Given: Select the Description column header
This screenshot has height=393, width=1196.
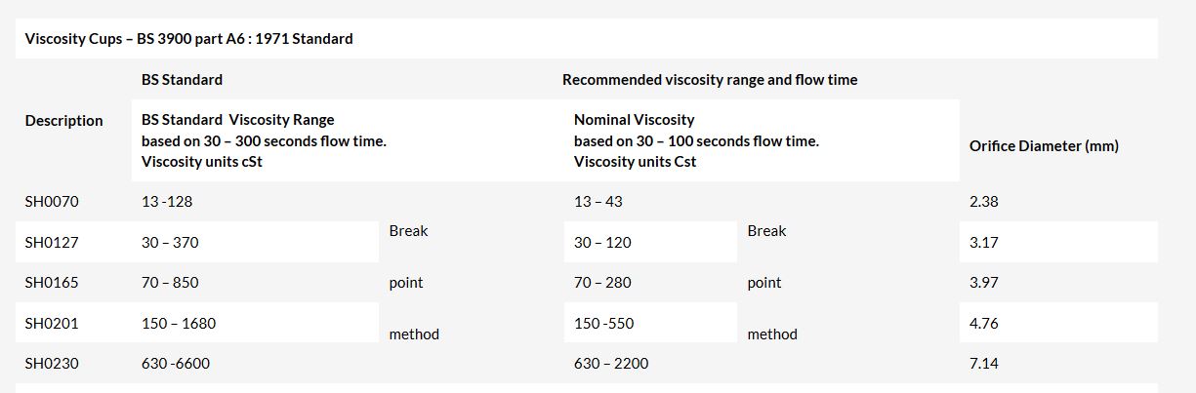Looking at the screenshot, I should [x=63, y=121].
